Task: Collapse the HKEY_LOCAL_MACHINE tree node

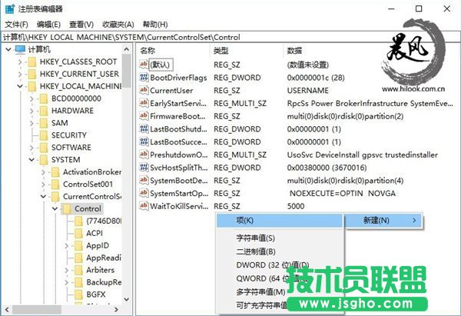Action: 19,86
